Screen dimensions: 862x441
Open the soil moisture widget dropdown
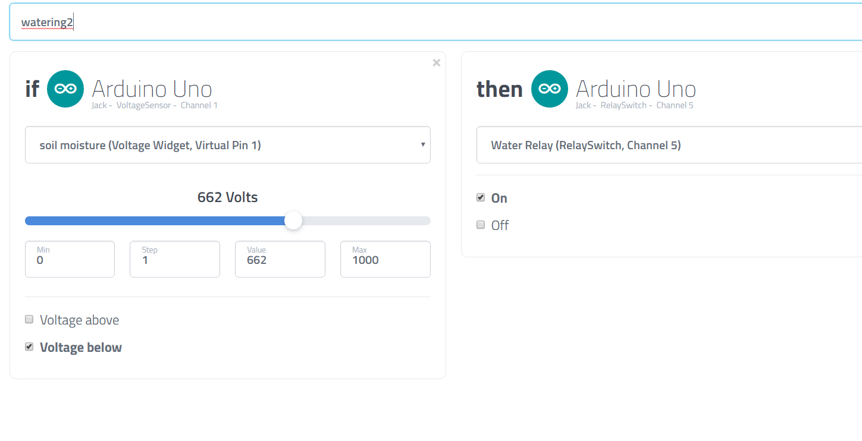click(x=227, y=145)
